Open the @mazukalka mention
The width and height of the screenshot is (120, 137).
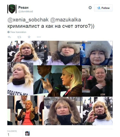pyautogui.click(x=65, y=20)
